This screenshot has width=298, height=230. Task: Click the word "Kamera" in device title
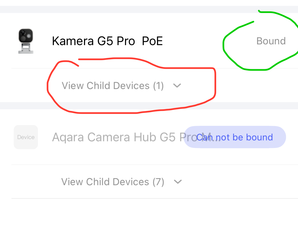click(73, 41)
